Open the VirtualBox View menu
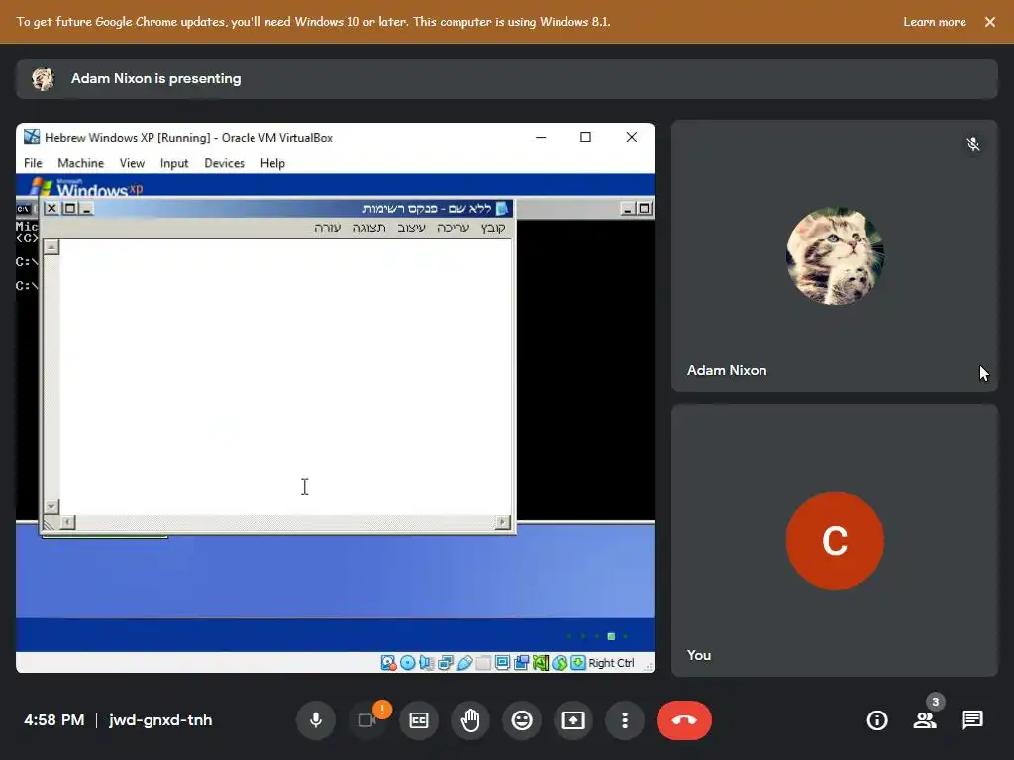The image size is (1014, 760). (132, 163)
